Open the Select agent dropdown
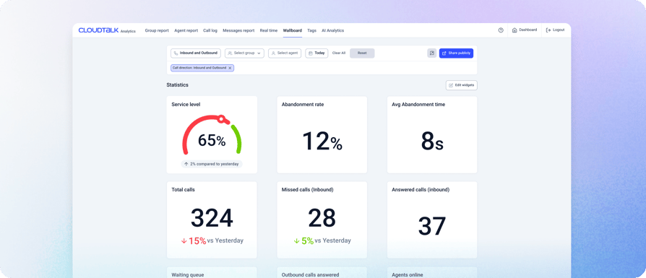The image size is (646, 278). pyautogui.click(x=285, y=53)
